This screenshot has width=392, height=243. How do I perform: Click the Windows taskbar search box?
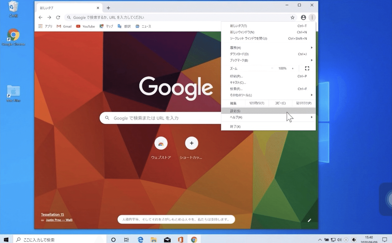60,239
